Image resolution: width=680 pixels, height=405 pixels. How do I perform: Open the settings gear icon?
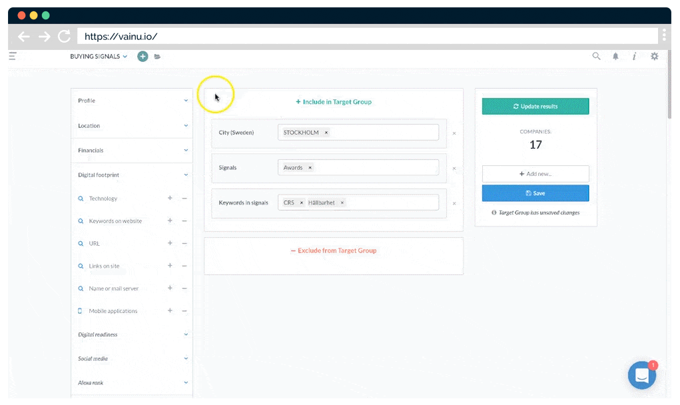[x=654, y=57]
